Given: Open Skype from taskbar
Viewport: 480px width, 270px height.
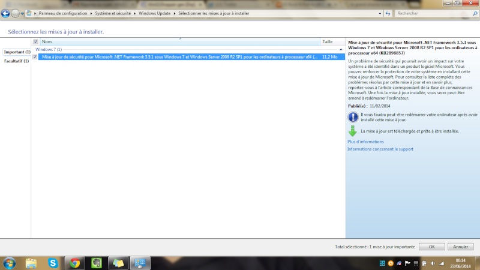Looking at the screenshot, I should 53,263.
